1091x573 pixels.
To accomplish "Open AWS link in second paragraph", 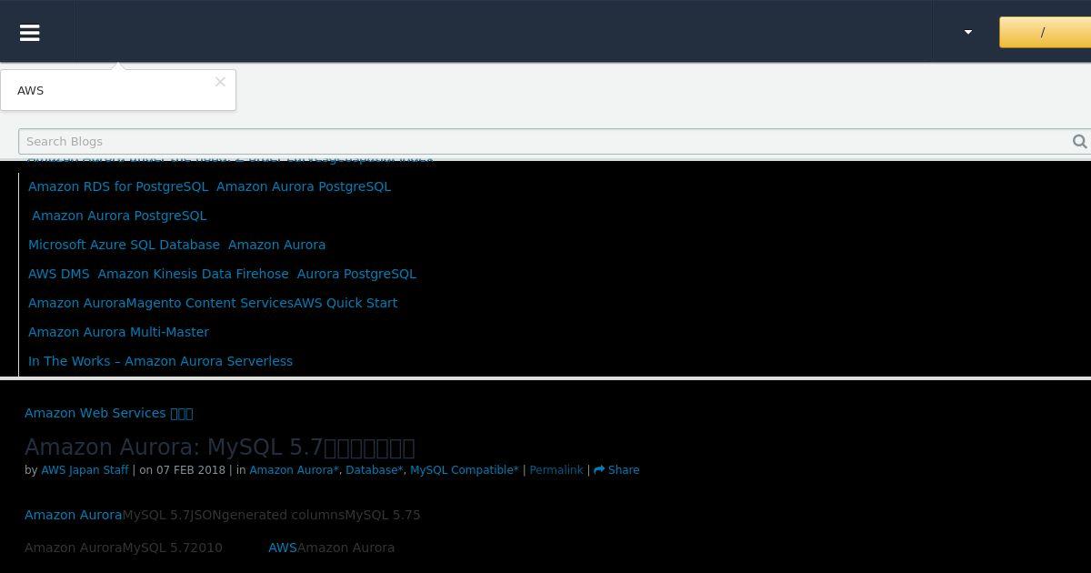I will [282, 548].
